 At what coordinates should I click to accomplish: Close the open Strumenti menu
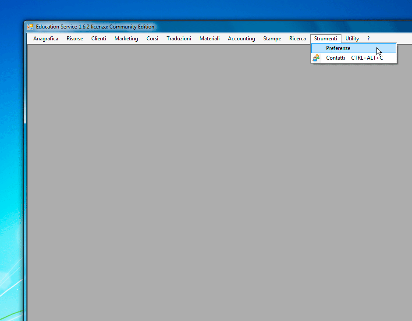pos(326,39)
